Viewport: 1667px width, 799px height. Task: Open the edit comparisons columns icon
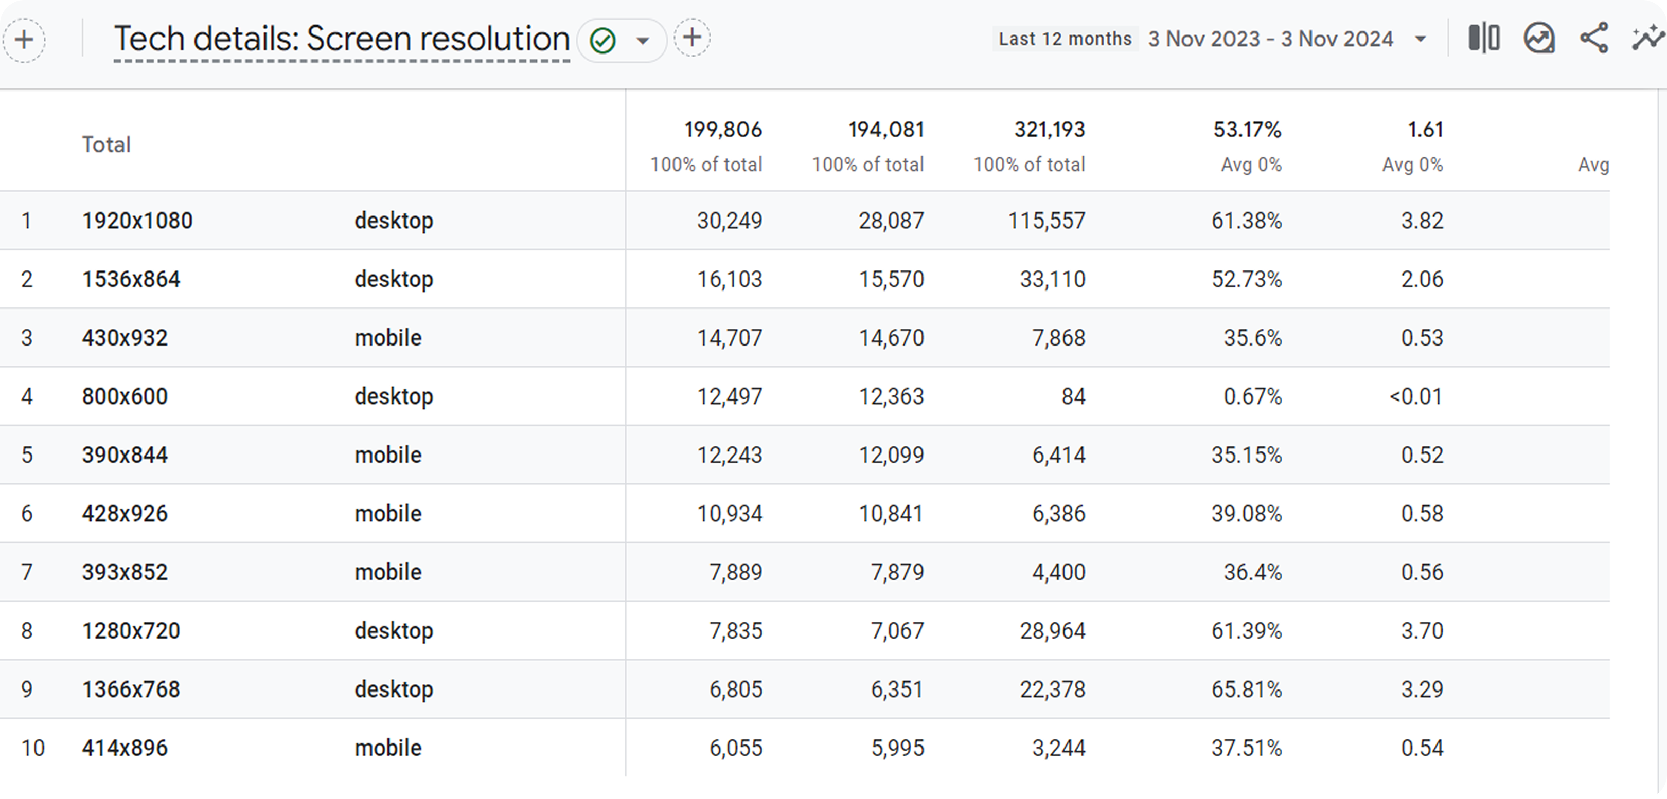tap(1484, 38)
